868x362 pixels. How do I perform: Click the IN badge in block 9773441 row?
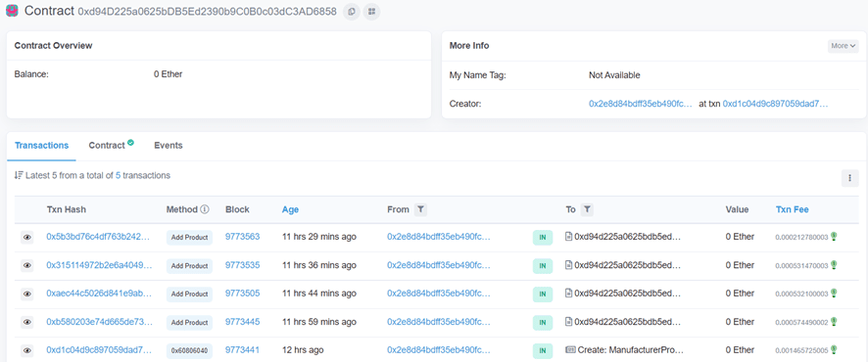click(543, 350)
